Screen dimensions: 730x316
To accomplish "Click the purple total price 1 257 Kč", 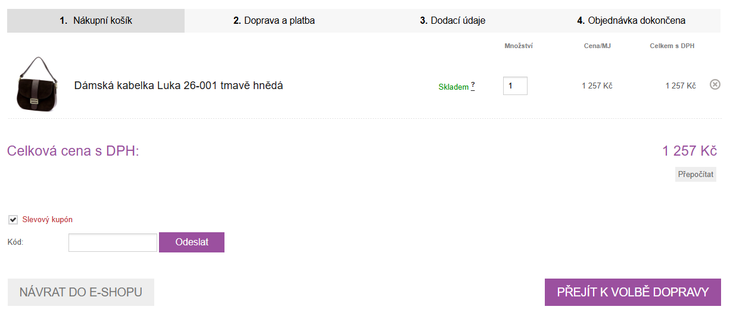I will (x=689, y=151).
